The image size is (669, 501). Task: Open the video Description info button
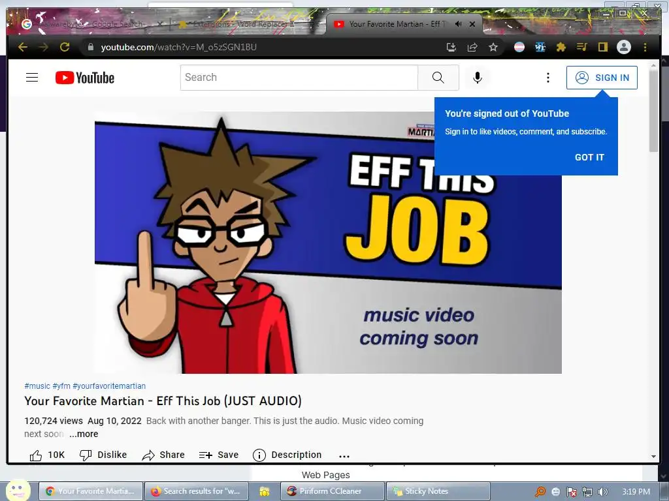(x=287, y=455)
